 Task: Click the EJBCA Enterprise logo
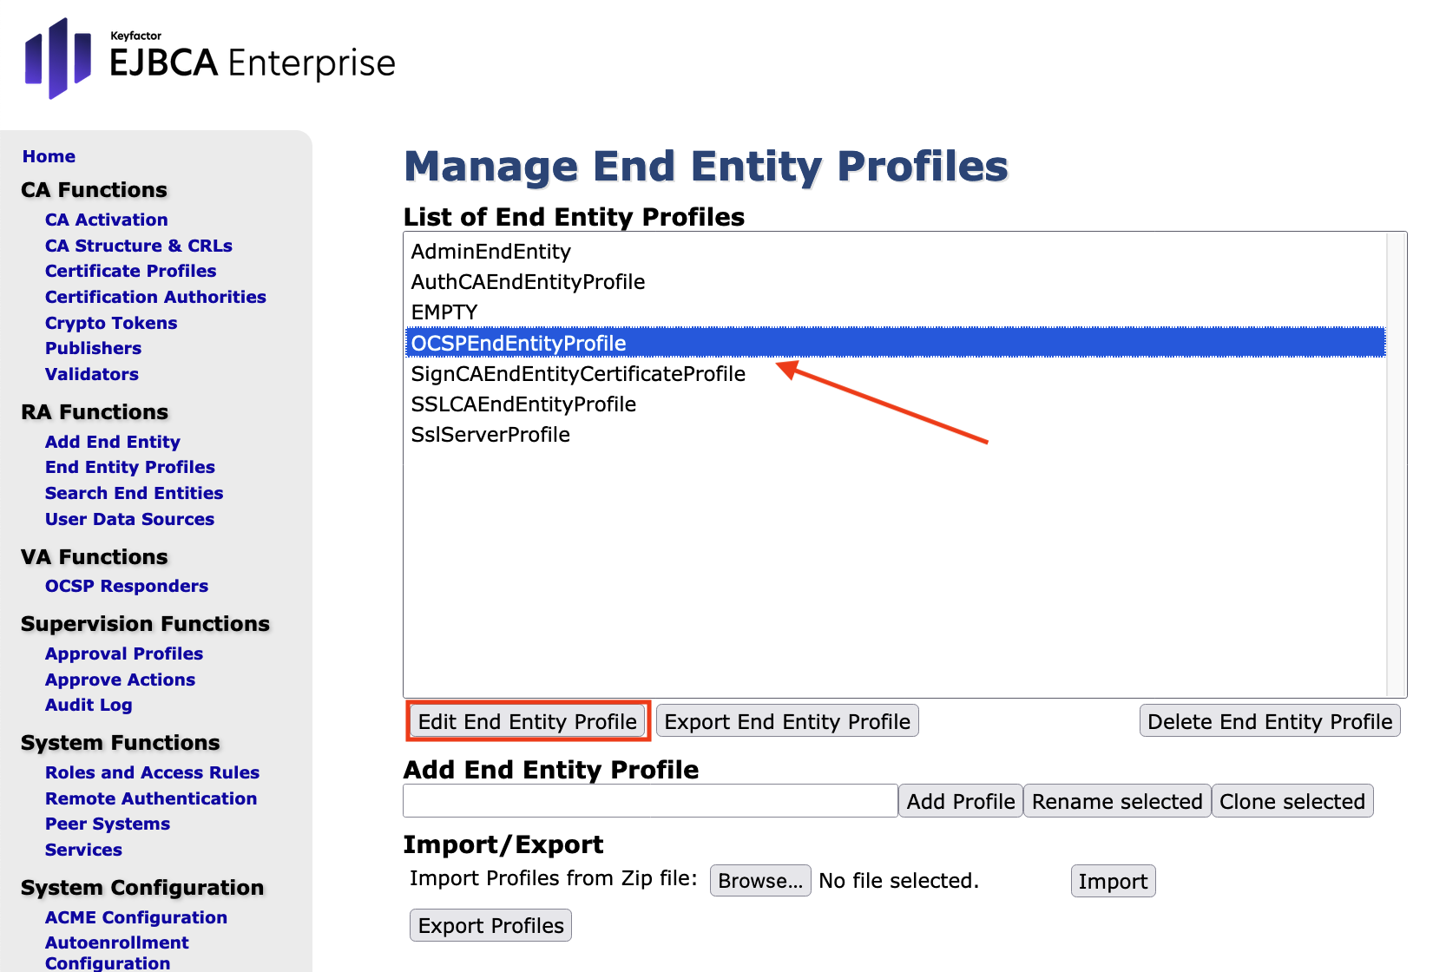tap(209, 59)
